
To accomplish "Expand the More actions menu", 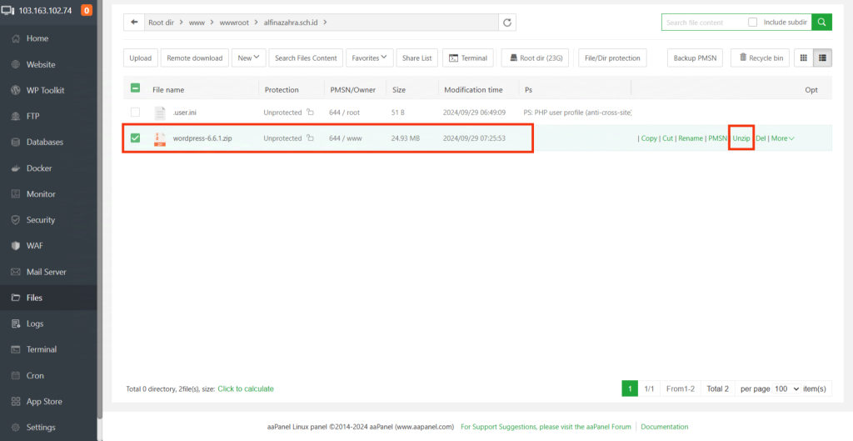I will (782, 138).
